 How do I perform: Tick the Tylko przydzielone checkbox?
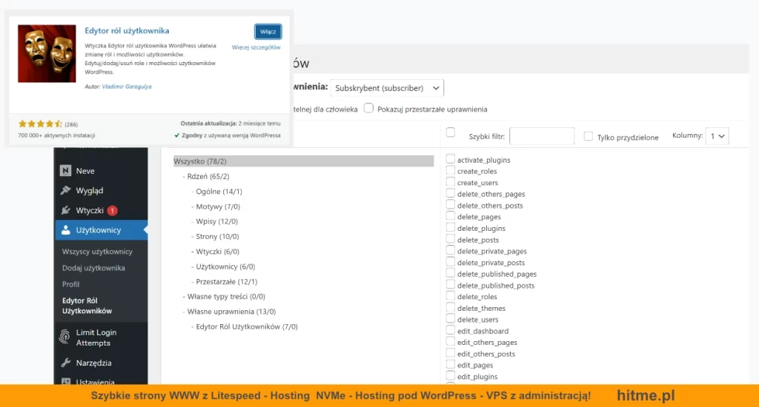[589, 136]
